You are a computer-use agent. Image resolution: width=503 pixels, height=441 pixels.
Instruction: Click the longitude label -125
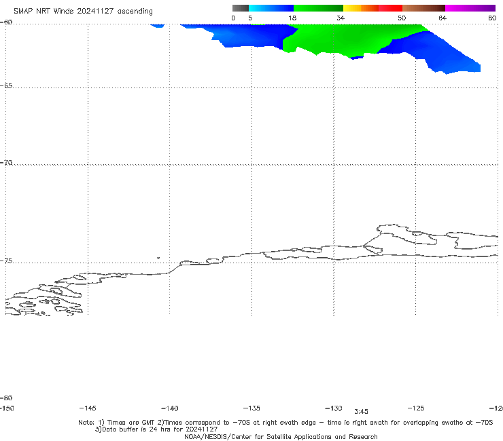pos(416,408)
